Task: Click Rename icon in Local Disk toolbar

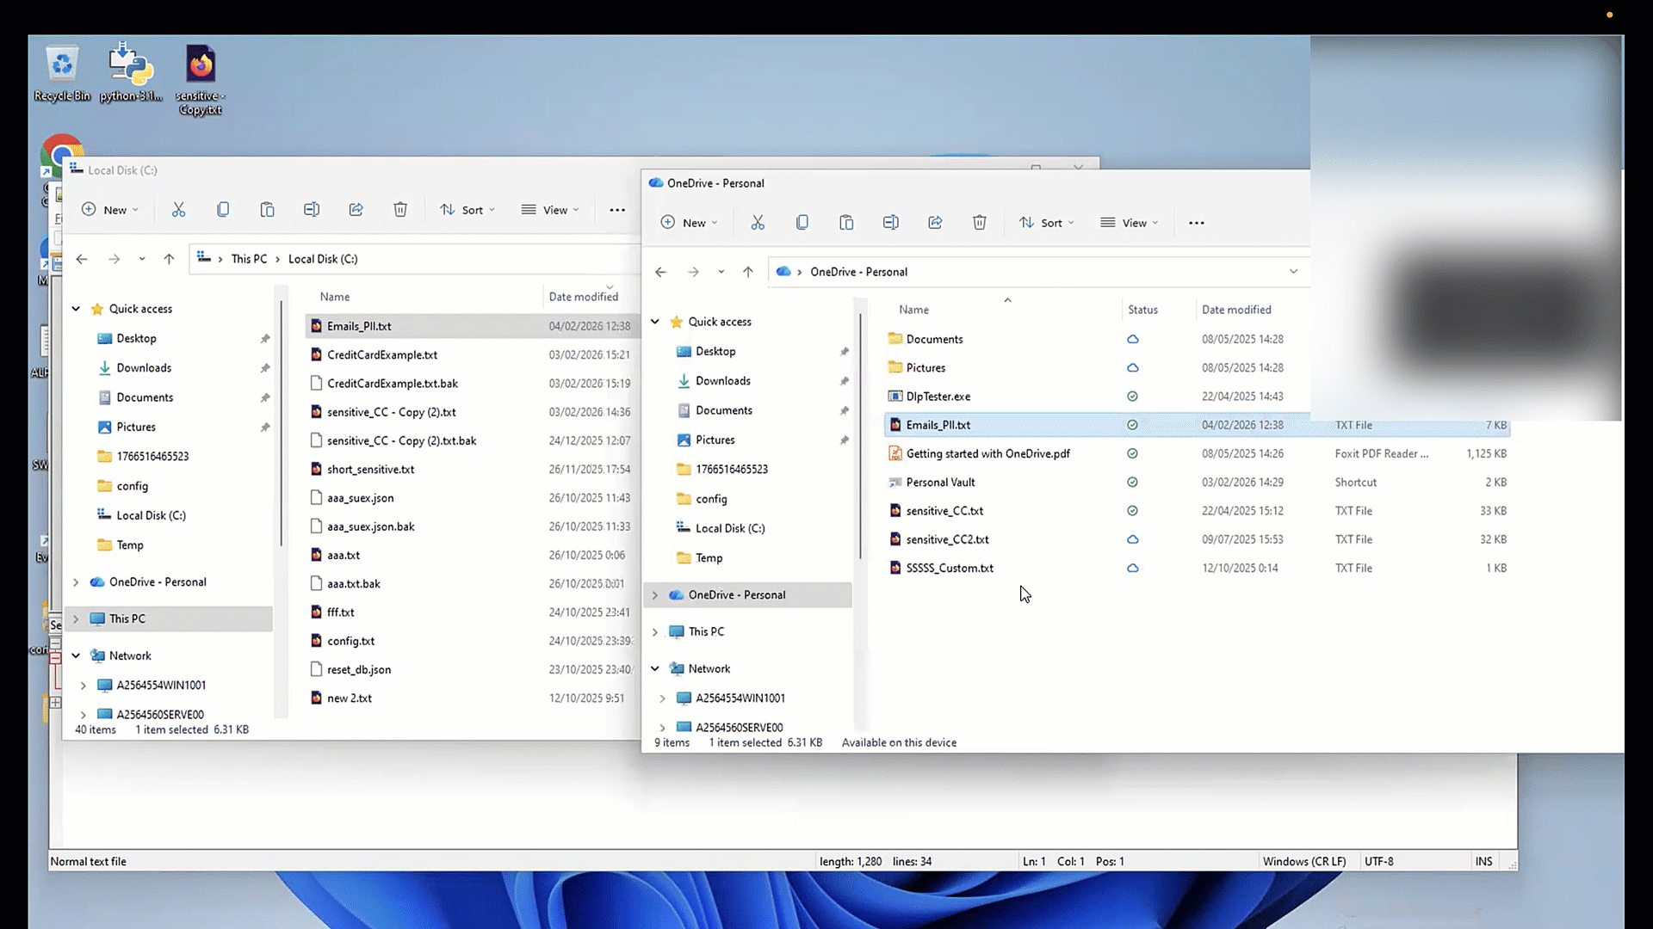Action: pyautogui.click(x=312, y=210)
